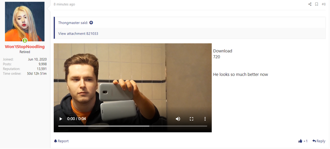This screenshot has height=149, width=330.
Task: Click the share icon on post #8
Action: pyautogui.click(x=310, y=4)
